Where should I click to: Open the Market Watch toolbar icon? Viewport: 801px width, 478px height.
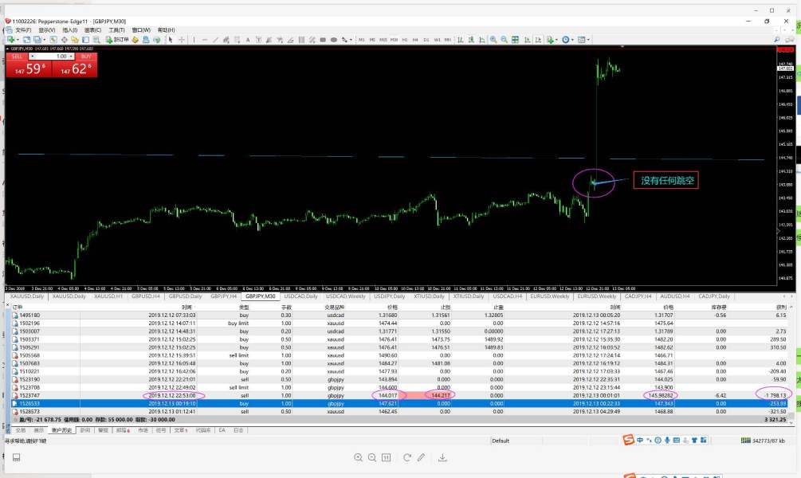(x=53, y=39)
